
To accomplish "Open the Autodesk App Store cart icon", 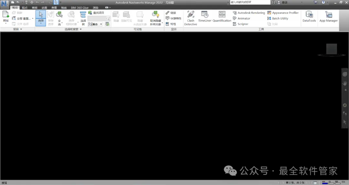I will 315,2.
